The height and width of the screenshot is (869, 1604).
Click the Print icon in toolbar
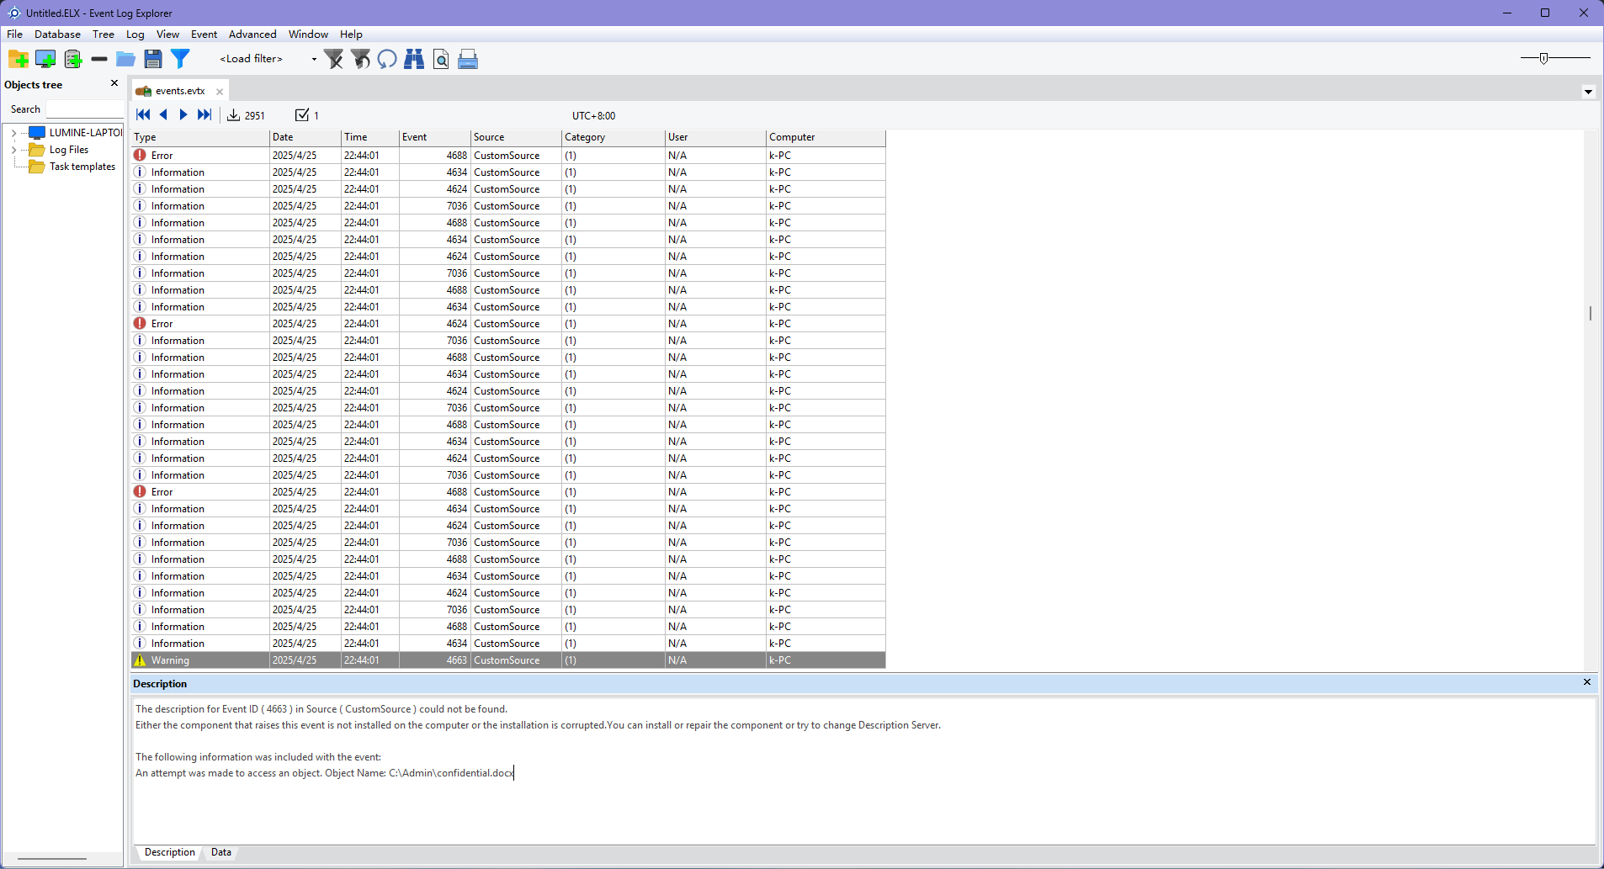pos(468,59)
